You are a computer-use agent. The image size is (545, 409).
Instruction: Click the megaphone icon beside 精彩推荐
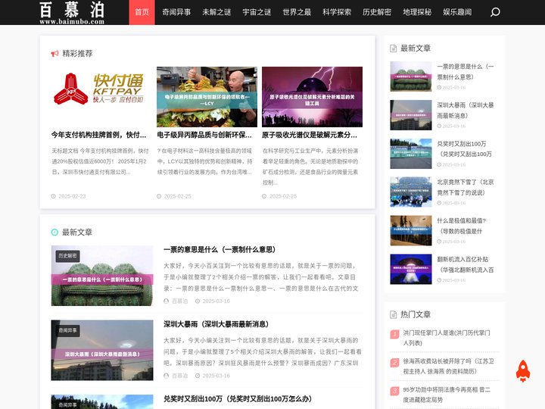coord(54,54)
